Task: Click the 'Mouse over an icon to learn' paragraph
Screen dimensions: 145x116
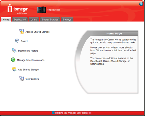Action: (113, 50)
